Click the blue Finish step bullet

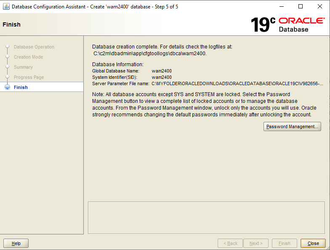point(8,87)
